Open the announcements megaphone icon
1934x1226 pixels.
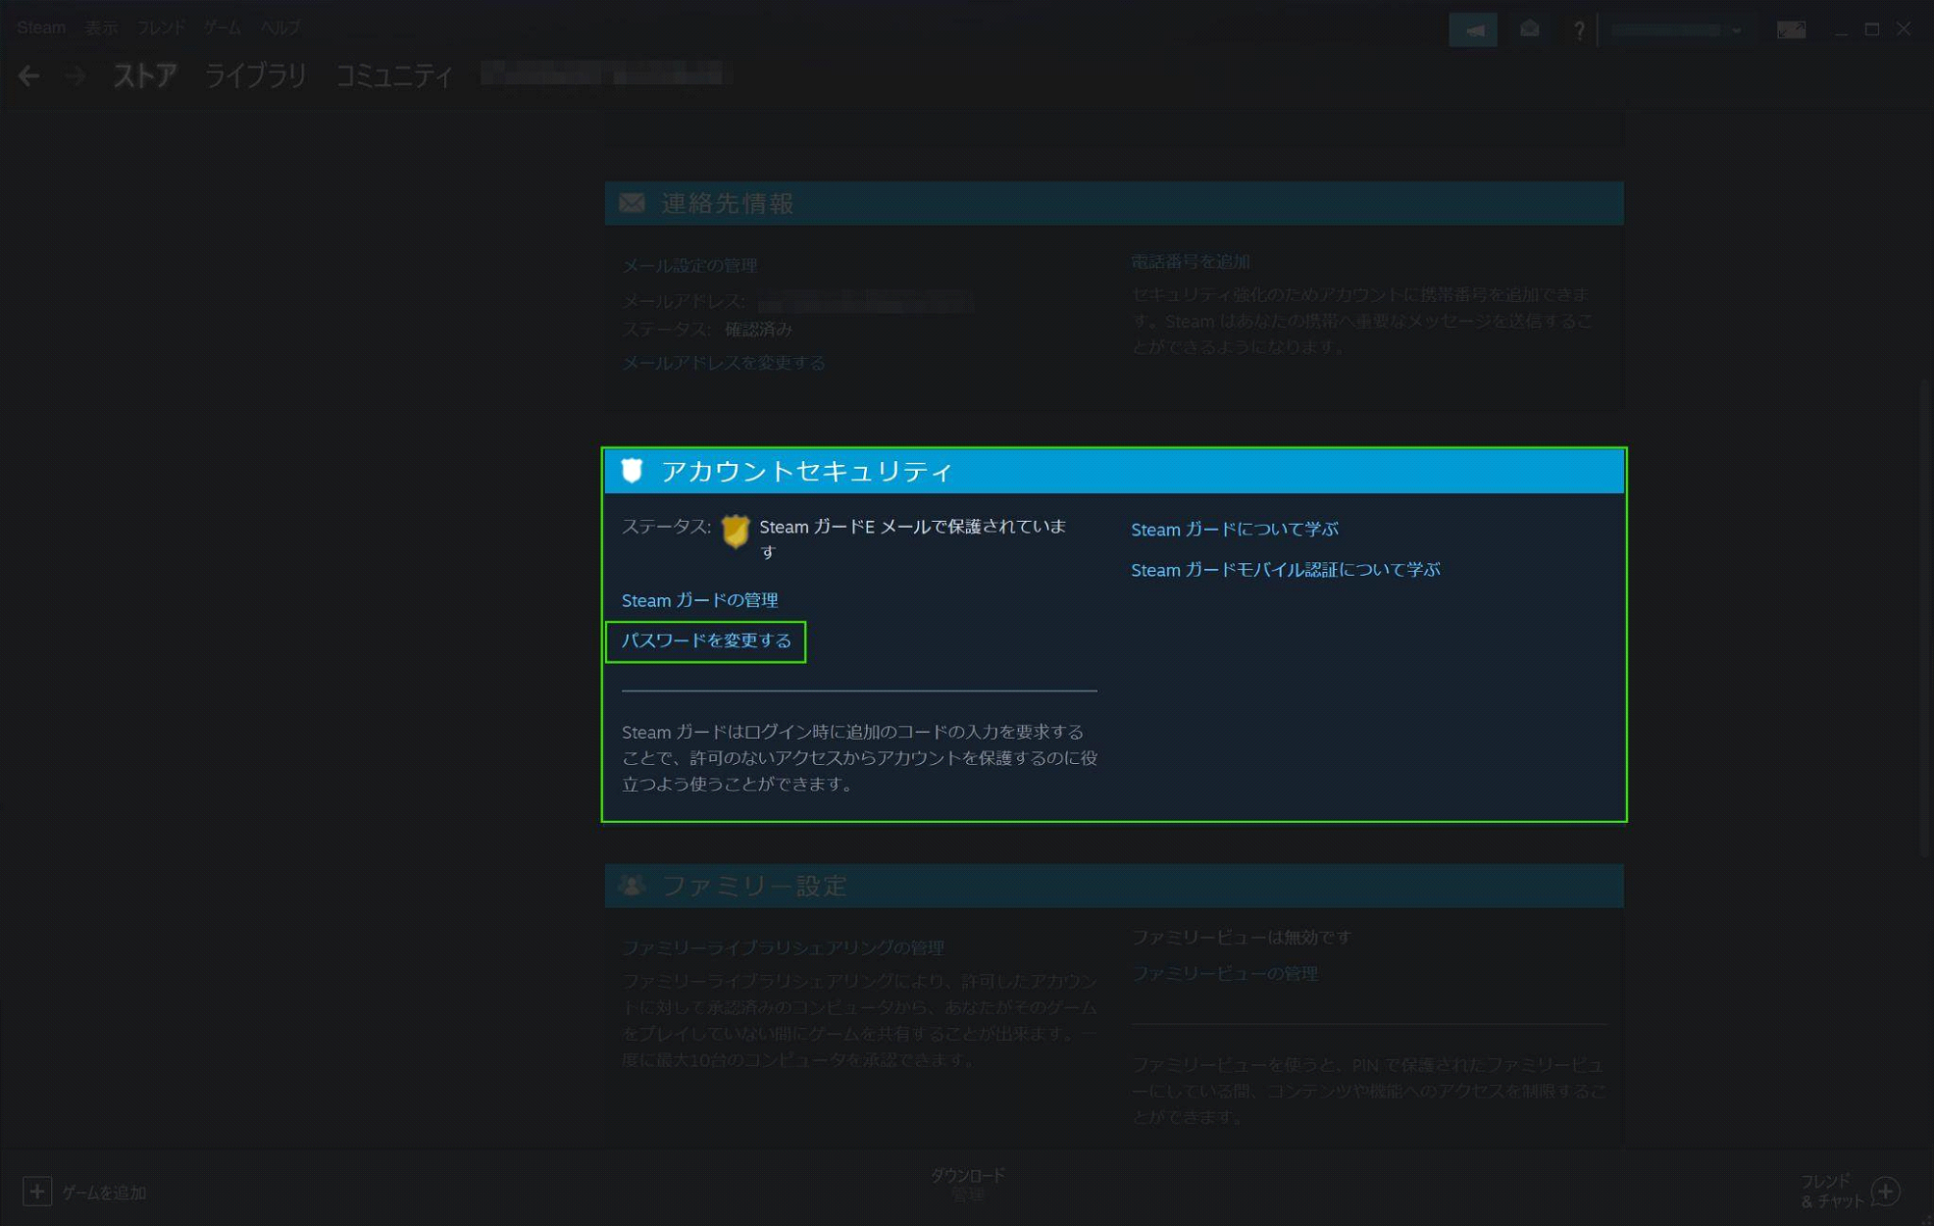pos(1473,29)
